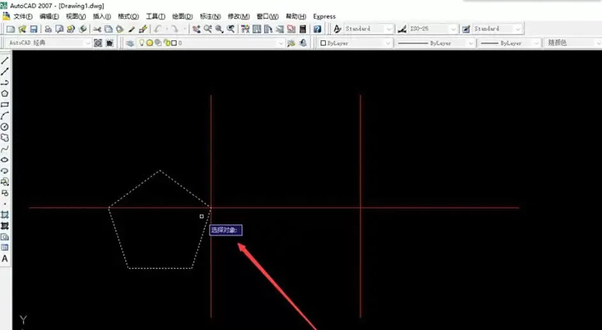The width and height of the screenshot is (602, 330).
Task: Select the Line draw tool
Action: [x=4, y=61]
